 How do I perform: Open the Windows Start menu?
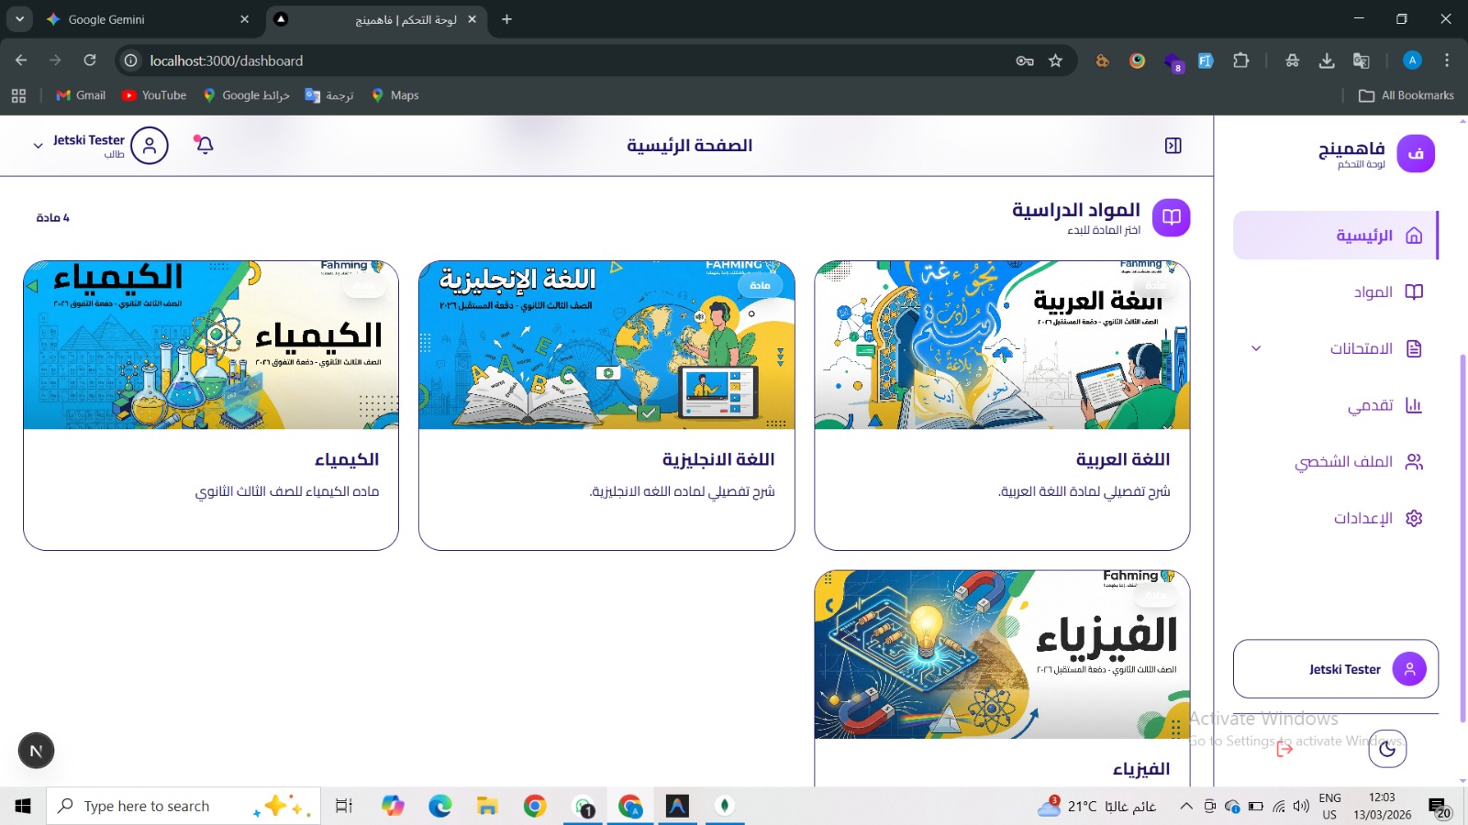click(x=23, y=806)
